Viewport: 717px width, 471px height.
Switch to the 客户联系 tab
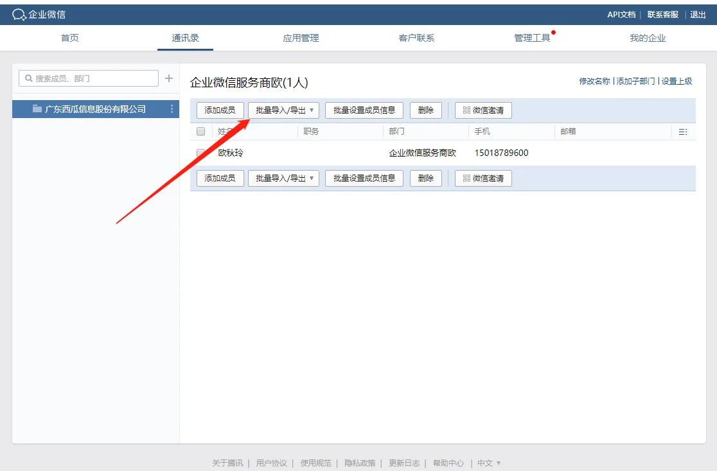tap(416, 37)
